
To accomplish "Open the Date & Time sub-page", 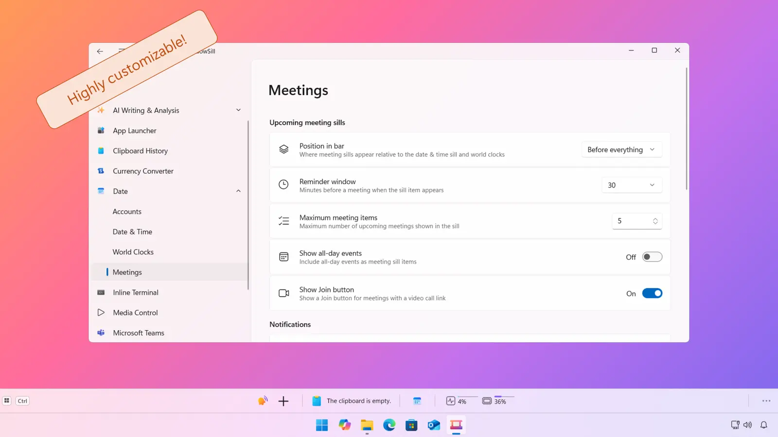I will coord(169,232).
